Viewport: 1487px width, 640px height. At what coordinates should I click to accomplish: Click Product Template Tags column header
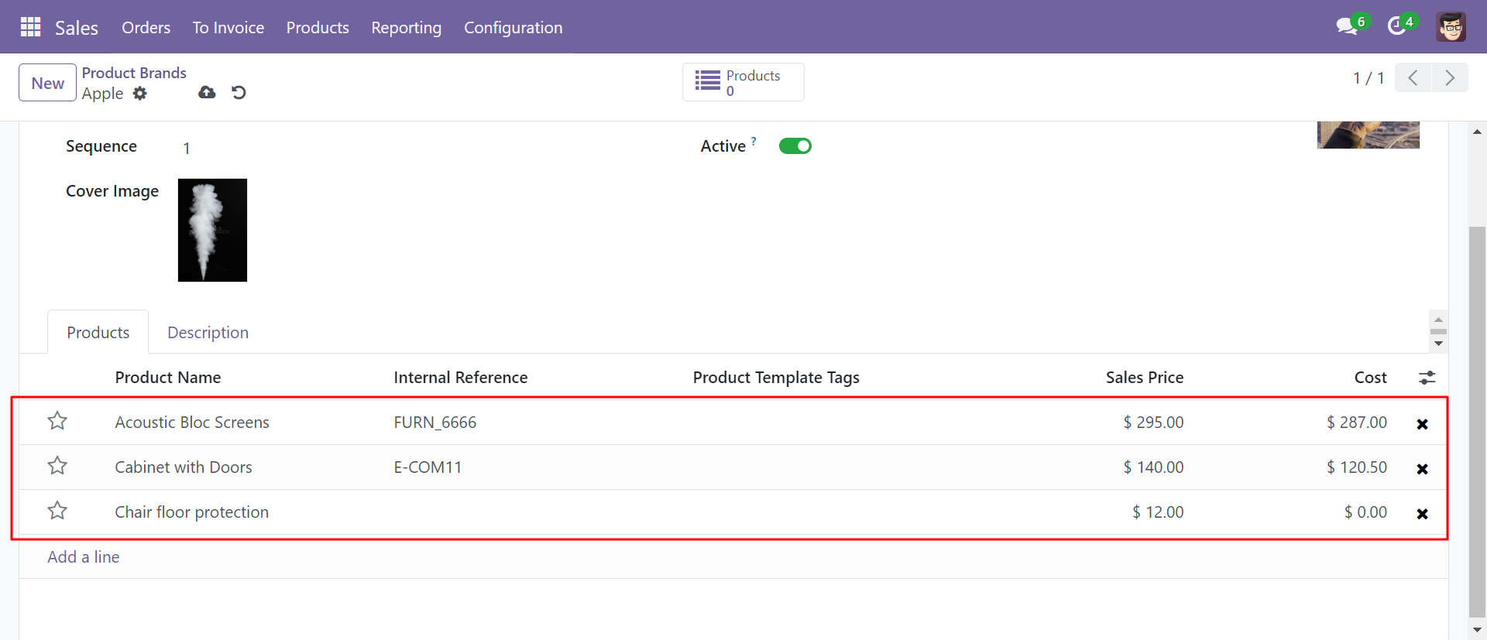(x=776, y=378)
